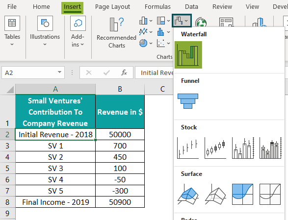
Task: Click the Insert Line or Area Chart icon
Action: [143, 31]
